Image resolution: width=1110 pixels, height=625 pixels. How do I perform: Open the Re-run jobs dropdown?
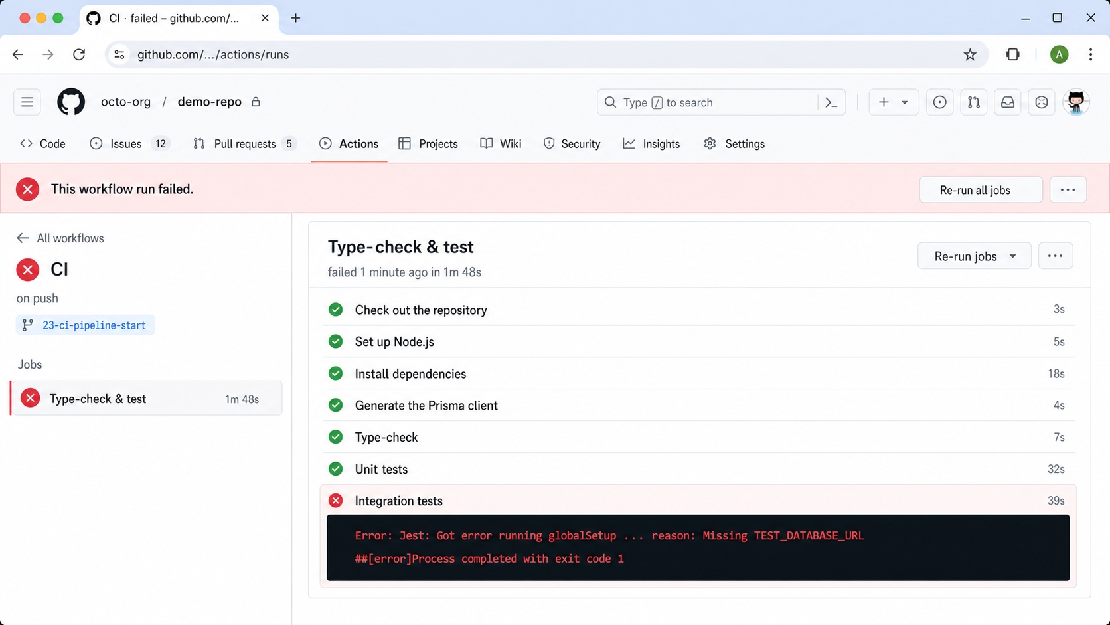[974, 256]
